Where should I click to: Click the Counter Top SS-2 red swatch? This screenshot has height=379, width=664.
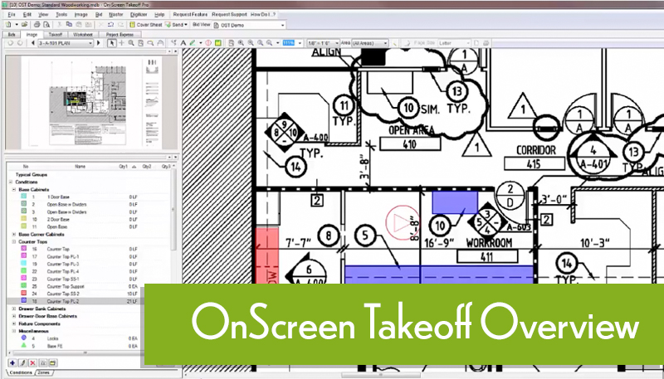pos(24,293)
